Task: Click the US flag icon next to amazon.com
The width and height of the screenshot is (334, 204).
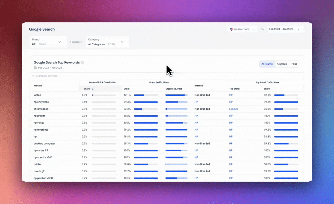Action: tap(231, 29)
